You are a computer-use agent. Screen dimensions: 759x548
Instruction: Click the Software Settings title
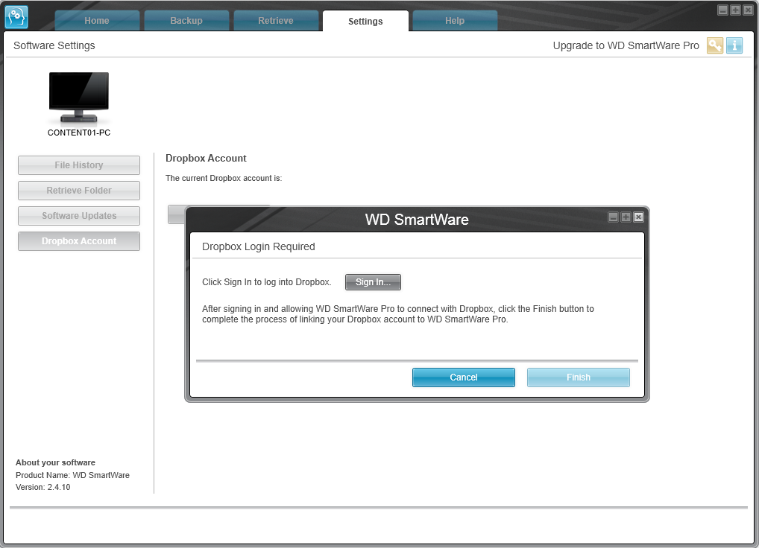[x=54, y=45]
